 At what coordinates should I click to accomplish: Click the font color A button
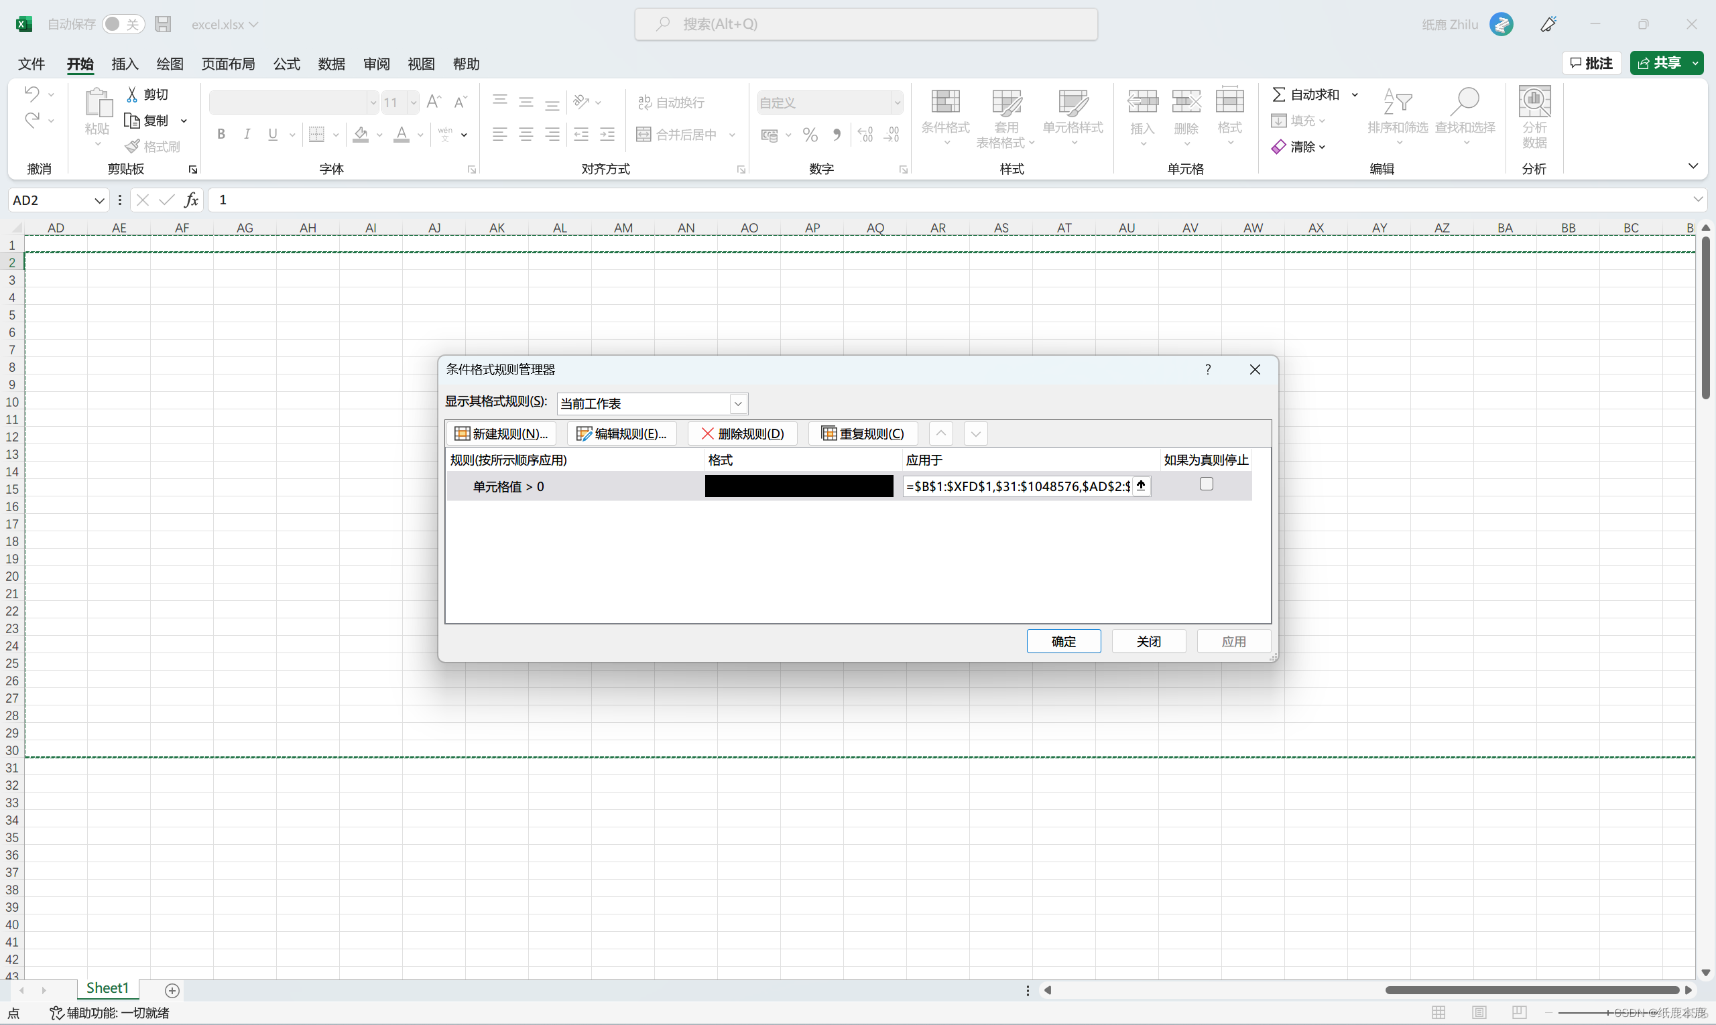pyautogui.click(x=402, y=134)
